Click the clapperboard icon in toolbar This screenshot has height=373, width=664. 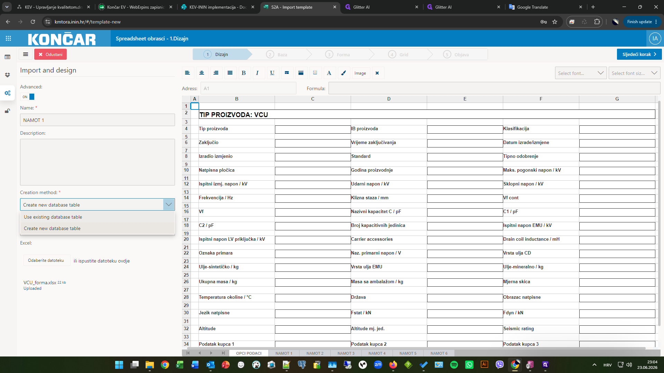pyautogui.click(x=301, y=73)
